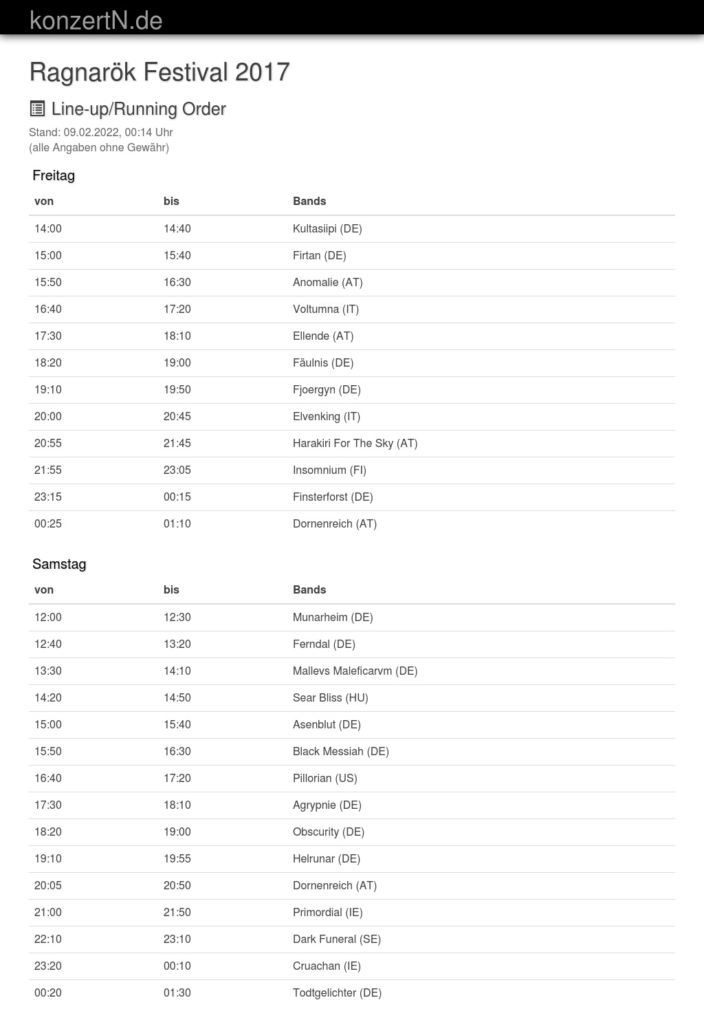Screen dimensions: 704x1020
Task: Click the Todtgelichter (DE) row
Action: pyautogui.click(x=337, y=992)
